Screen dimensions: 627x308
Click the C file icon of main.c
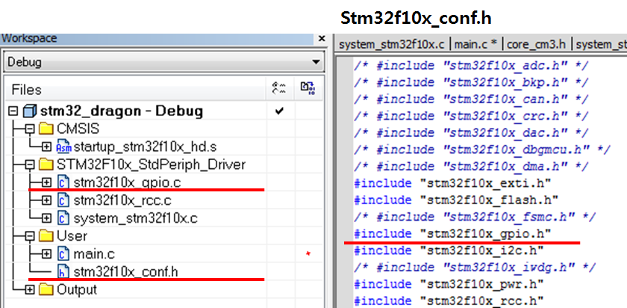coord(63,254)
